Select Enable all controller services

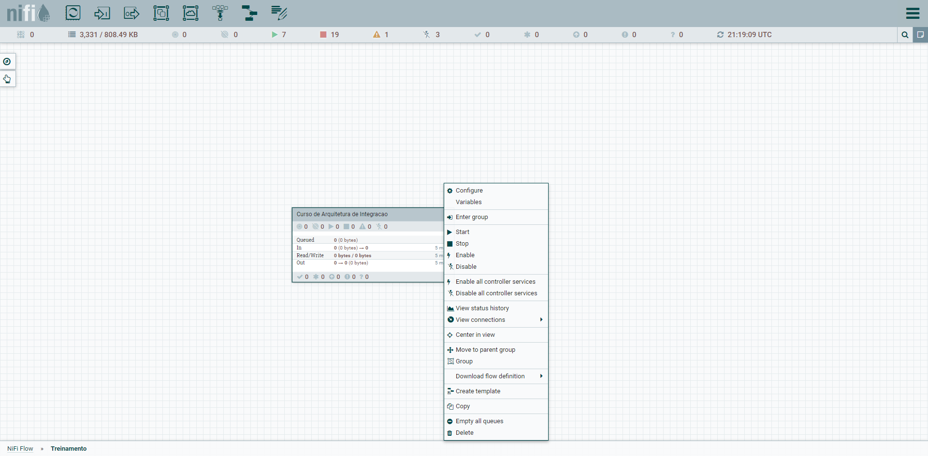point(496,282)
